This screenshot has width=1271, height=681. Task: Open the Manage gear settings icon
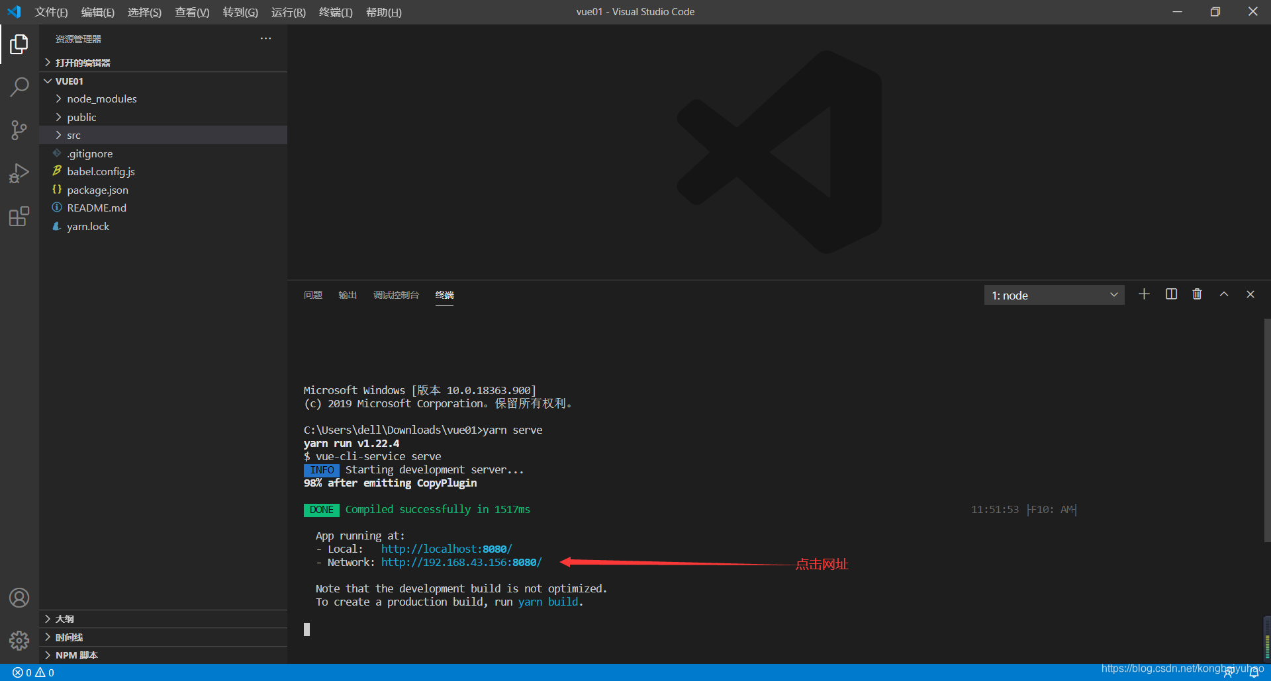click(19, 640)
